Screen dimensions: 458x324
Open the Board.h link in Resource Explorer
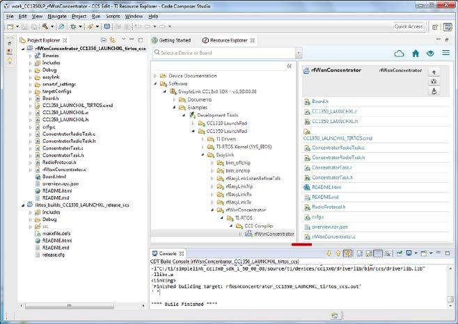coord(320,102)
